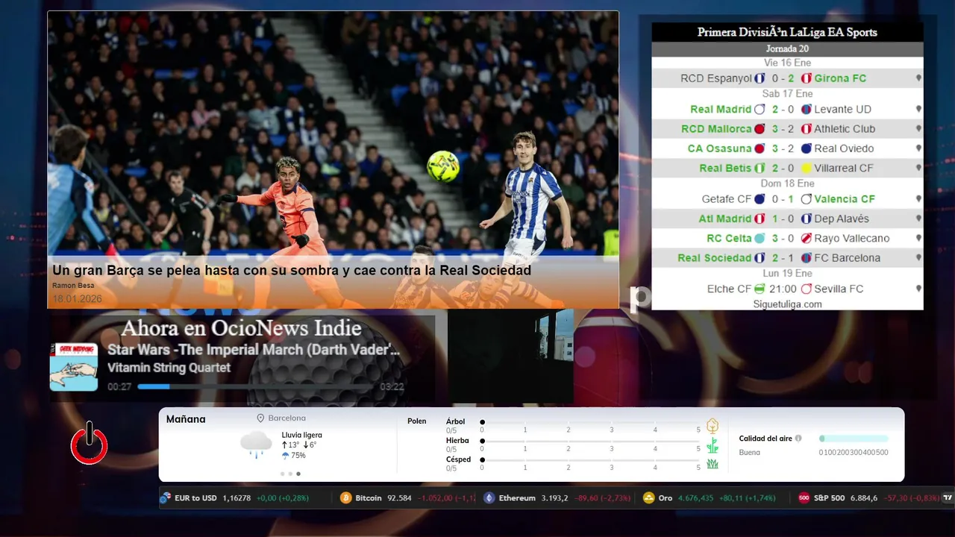
Task: Click the 'Vie 16 Ene' date row
Action: pyautogui.click(x=787, y=63)
